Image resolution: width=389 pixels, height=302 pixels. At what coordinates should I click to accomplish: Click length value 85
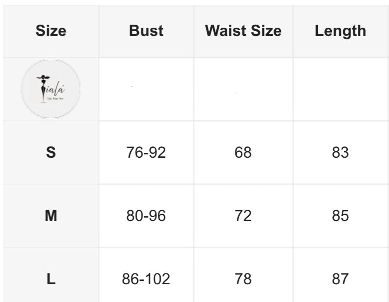tap(340, 216)
